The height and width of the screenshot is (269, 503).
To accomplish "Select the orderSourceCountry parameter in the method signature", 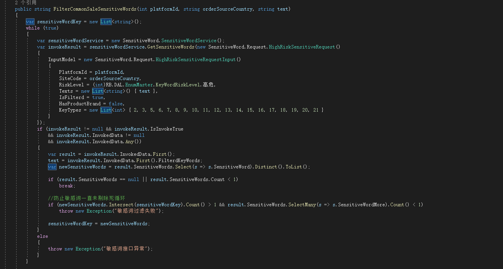I will point(227,9).
